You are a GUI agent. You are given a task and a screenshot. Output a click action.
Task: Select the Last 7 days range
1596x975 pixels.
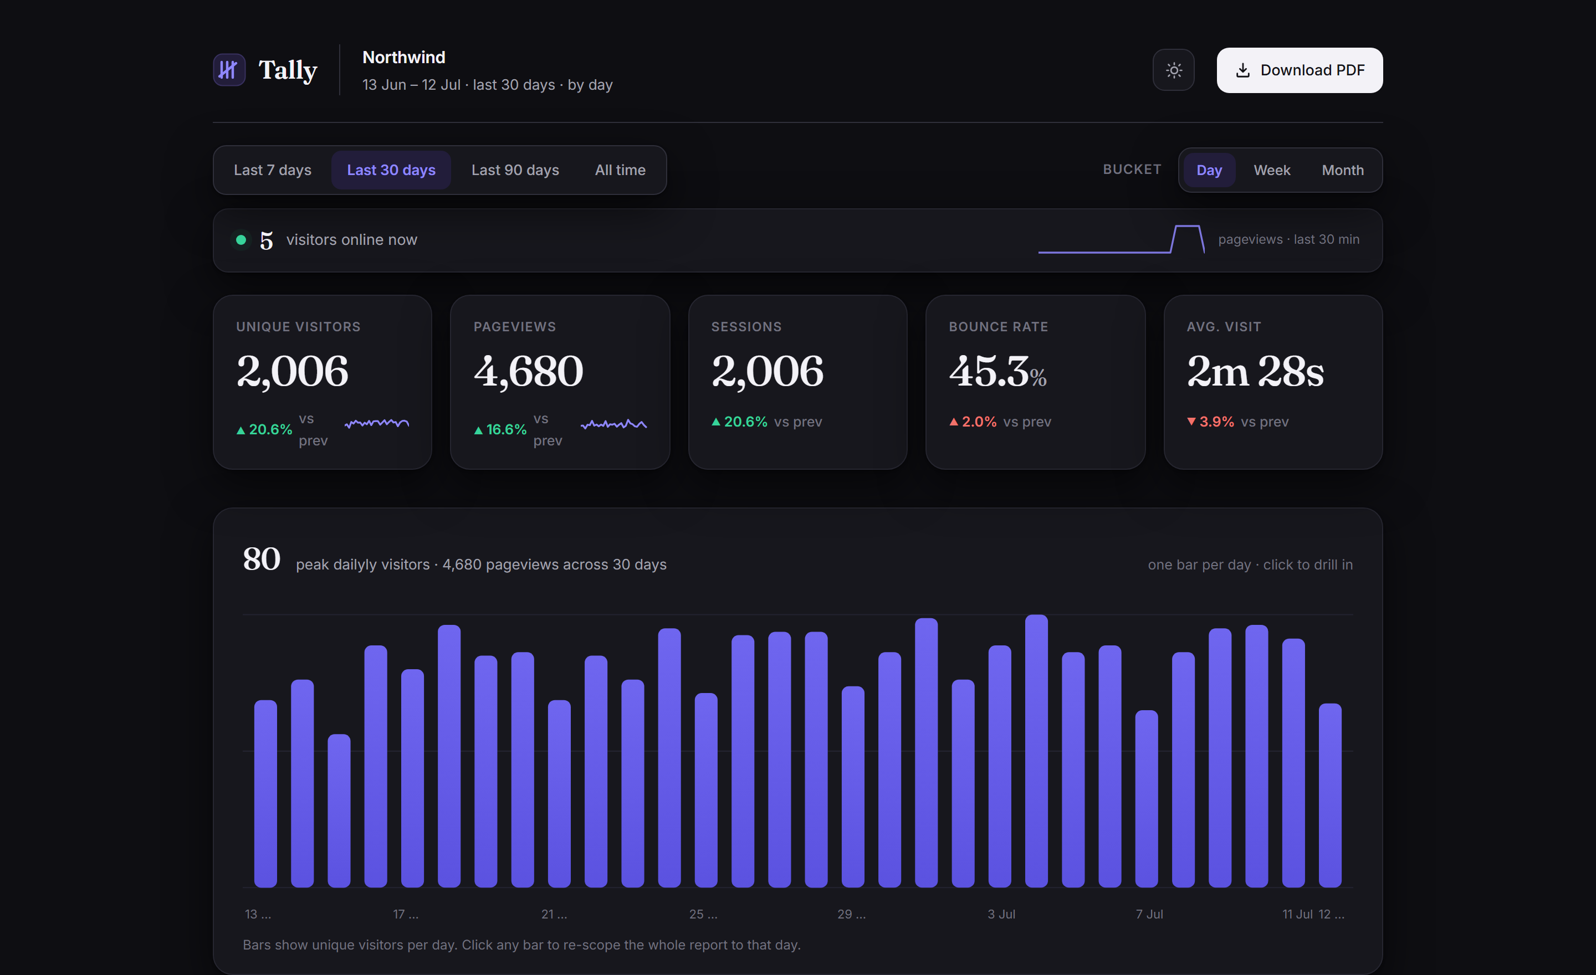(273, 170)
